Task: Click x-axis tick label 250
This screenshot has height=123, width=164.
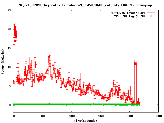Action: 159,116
